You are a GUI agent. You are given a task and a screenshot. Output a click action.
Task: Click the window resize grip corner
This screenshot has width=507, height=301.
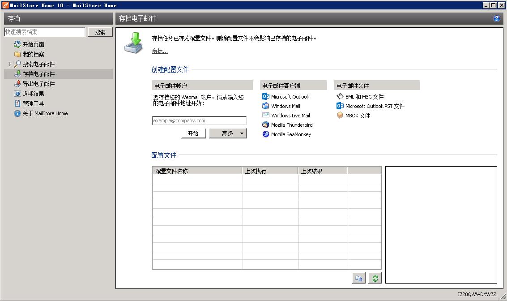503,296
